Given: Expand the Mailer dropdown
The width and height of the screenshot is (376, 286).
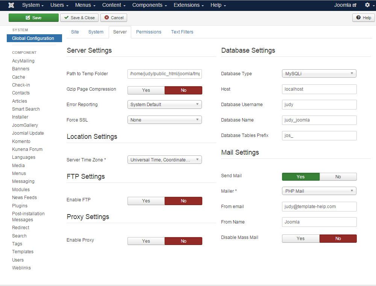Looking at the screenshot, I should 319,191.
